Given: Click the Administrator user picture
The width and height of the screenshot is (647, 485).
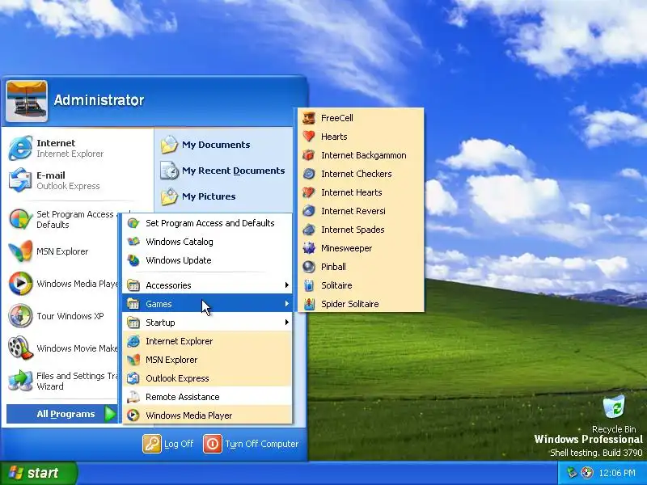Looking at the screenshot, I should click(x=27, y=101).
